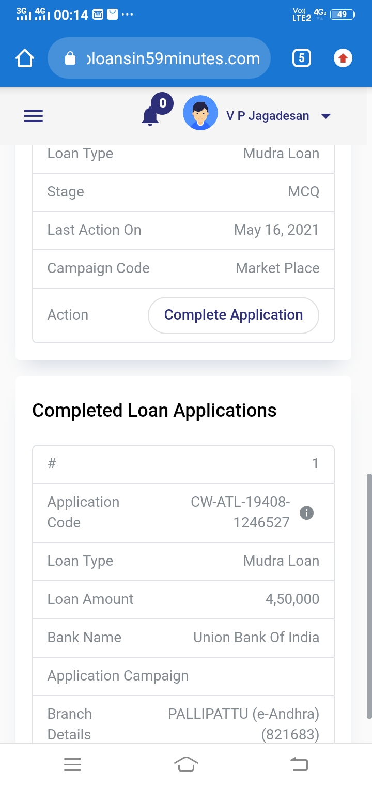Tap the Completed Loan Applications heading

[x=154, y=411]
